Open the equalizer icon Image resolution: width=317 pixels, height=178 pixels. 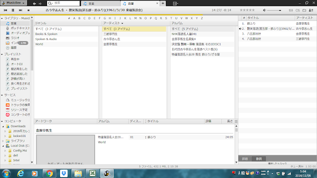click(x=291, y=10)
